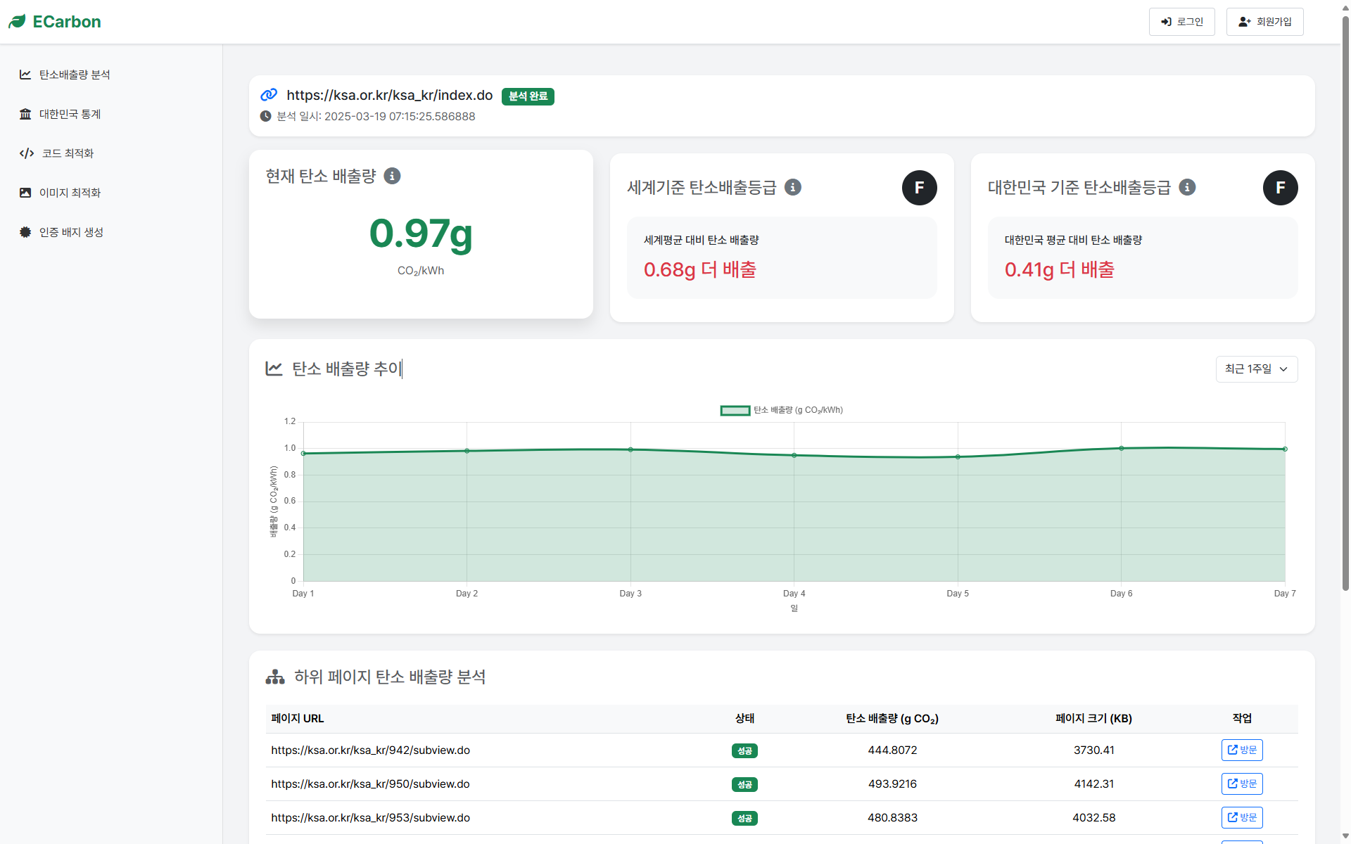Click the Korea-standard F grade badge
The image size is (1351, 844).
click(x=1280, y=188)
